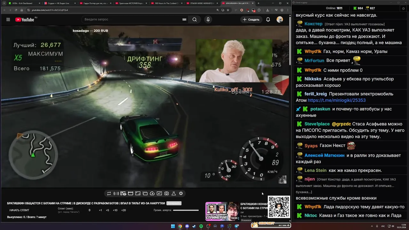Screen dimensions: 409x230
Task: Click the resize video player icon
Action: (x=138, y=194)
